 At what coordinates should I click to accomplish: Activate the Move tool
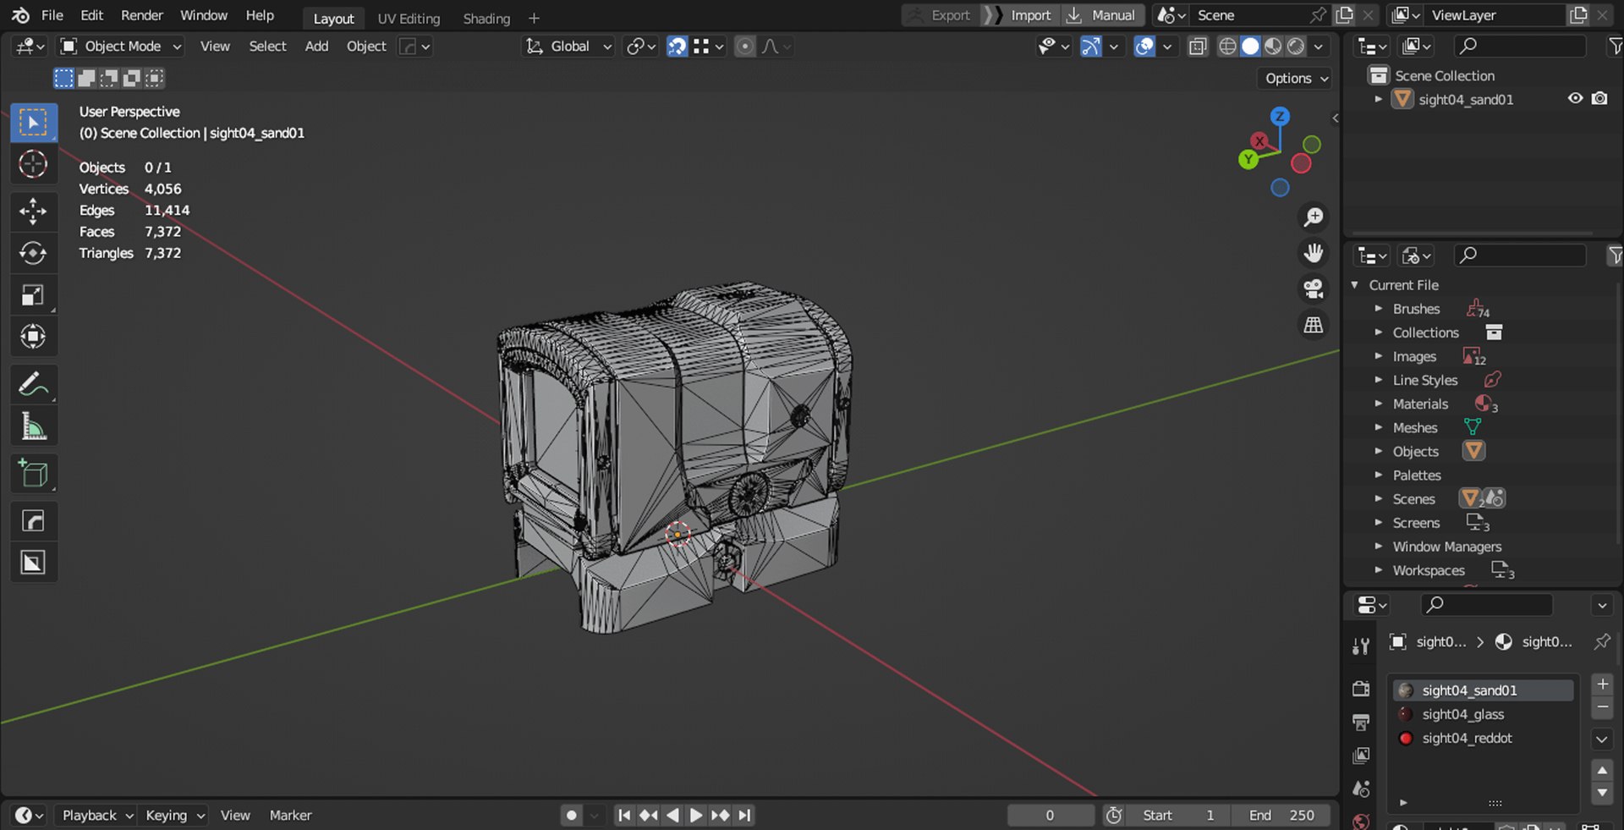pyautogui.click(x=33, y=211)
